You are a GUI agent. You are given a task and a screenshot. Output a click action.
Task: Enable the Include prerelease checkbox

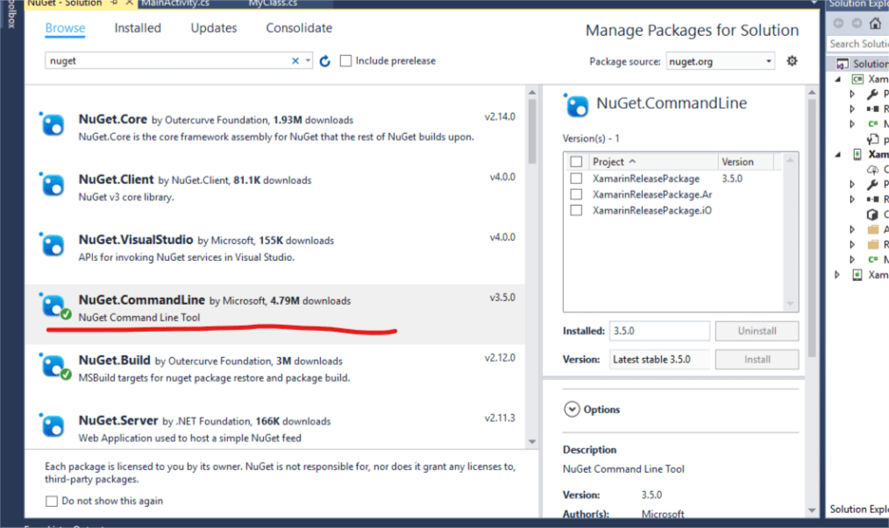pos(346,60)
